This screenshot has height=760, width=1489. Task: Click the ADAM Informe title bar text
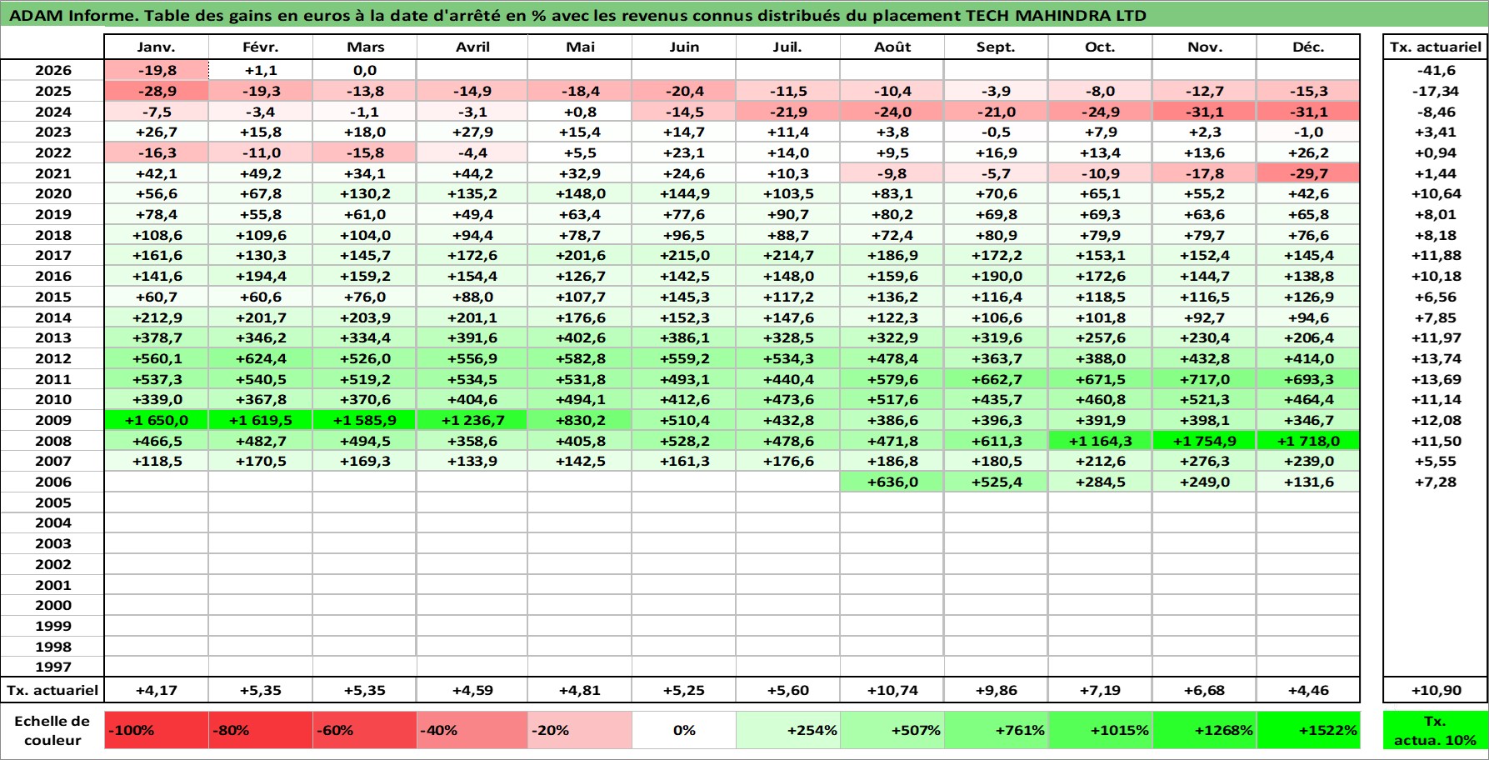point(577,15)
